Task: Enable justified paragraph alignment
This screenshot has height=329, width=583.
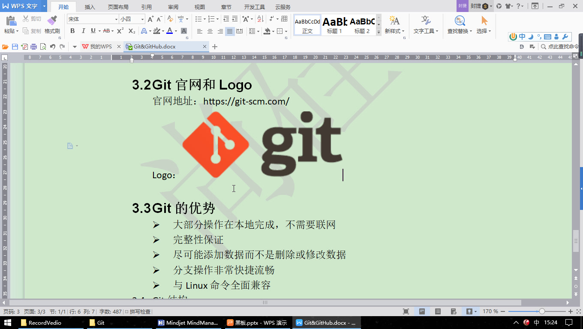Action: point(230,31)
